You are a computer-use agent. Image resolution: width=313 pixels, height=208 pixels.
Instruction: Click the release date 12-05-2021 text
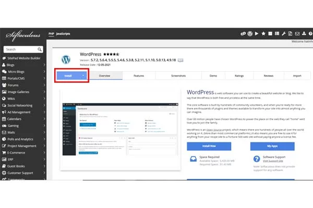(x=104, y=64)
